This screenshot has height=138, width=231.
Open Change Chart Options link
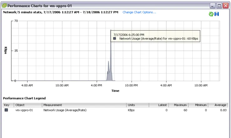pyautogui.click(x=139, y=12)
